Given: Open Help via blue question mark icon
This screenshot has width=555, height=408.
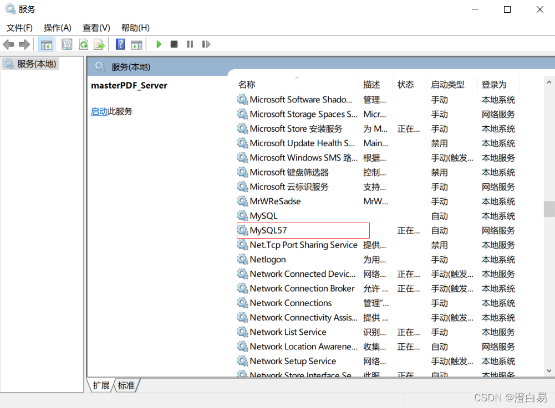Looking at the screenshot, I should 120,44.
